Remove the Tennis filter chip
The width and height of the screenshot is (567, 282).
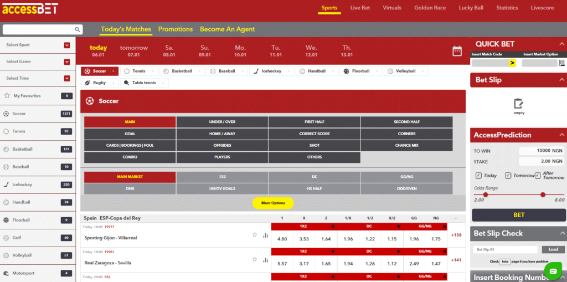(x=153, y=71)
